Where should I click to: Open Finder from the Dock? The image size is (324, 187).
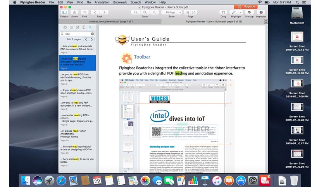pos(26,180)
